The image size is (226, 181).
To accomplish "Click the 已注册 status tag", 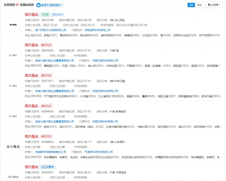I will point(45,14).
